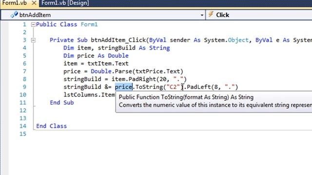Click the ToString tooltip signature text
Viewport: 312px width, 175px height.
186,97
